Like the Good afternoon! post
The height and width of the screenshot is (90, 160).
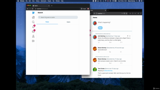[x=121, y=52]
